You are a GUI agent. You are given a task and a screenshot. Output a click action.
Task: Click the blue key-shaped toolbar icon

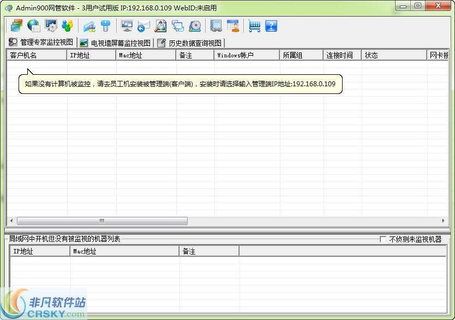pos(106,26)
